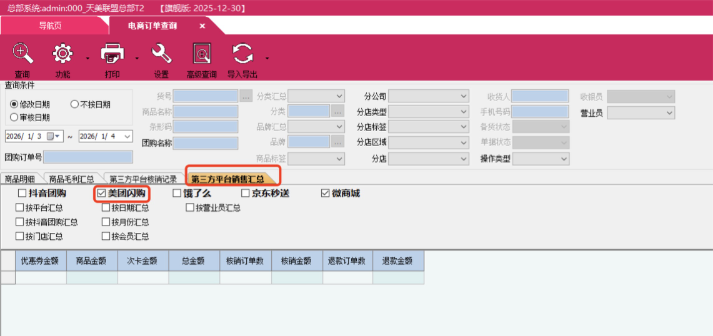Tick the 按门店汇总 checkbox

[x=20, y=237]
